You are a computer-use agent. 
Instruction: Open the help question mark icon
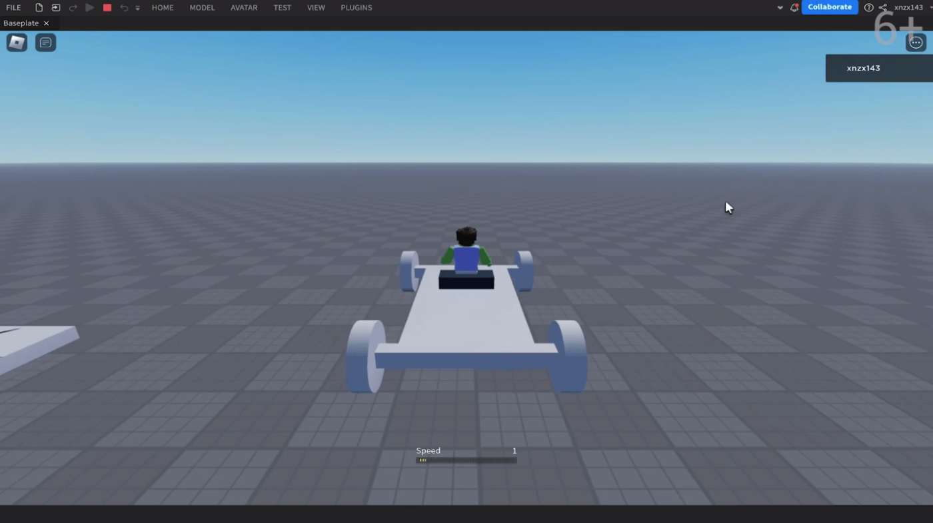[868, 8]
